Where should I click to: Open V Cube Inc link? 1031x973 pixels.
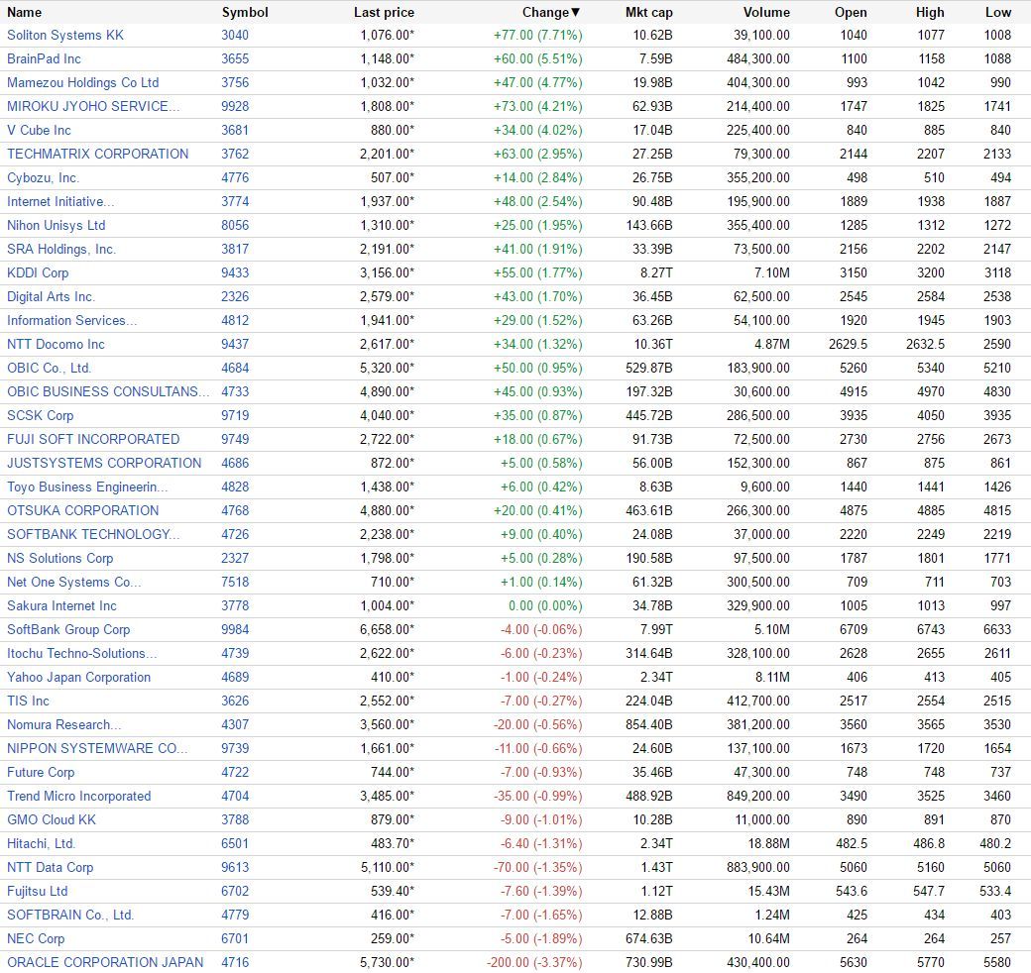point(39,130)
